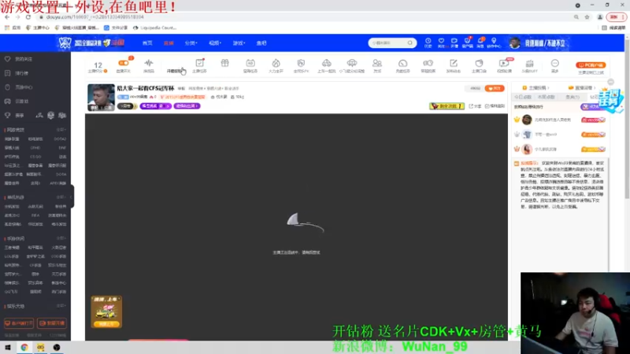The width and height of the screenshot is (630, 354).
Task: Open the sound waveform tool icon
Action: [x=149, y=63]
